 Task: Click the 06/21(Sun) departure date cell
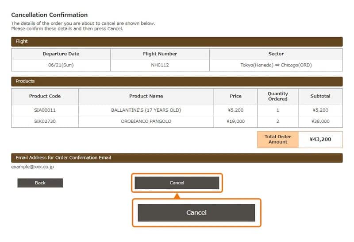pyautogui.click(x=61, y=65)
